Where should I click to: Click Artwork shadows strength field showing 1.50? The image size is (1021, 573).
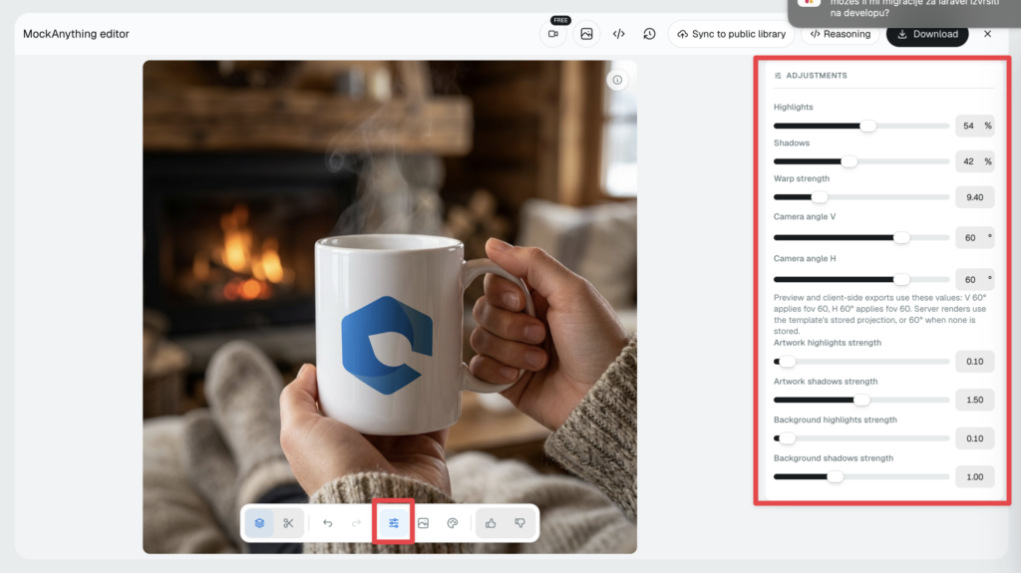click(975, 400)
